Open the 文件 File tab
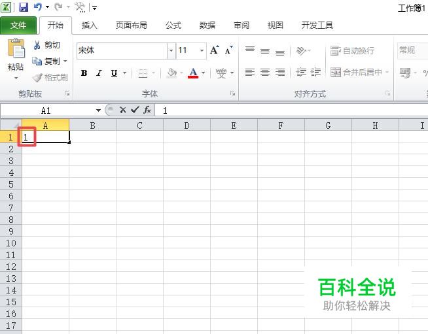Viewport: 428px width, 334px height. tap(18, 25)
